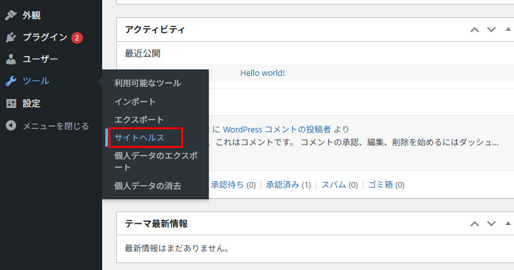This screenshot has height=270, width=514.
Task: Open the Hello world! post link
Action: [x=262, y=73]
